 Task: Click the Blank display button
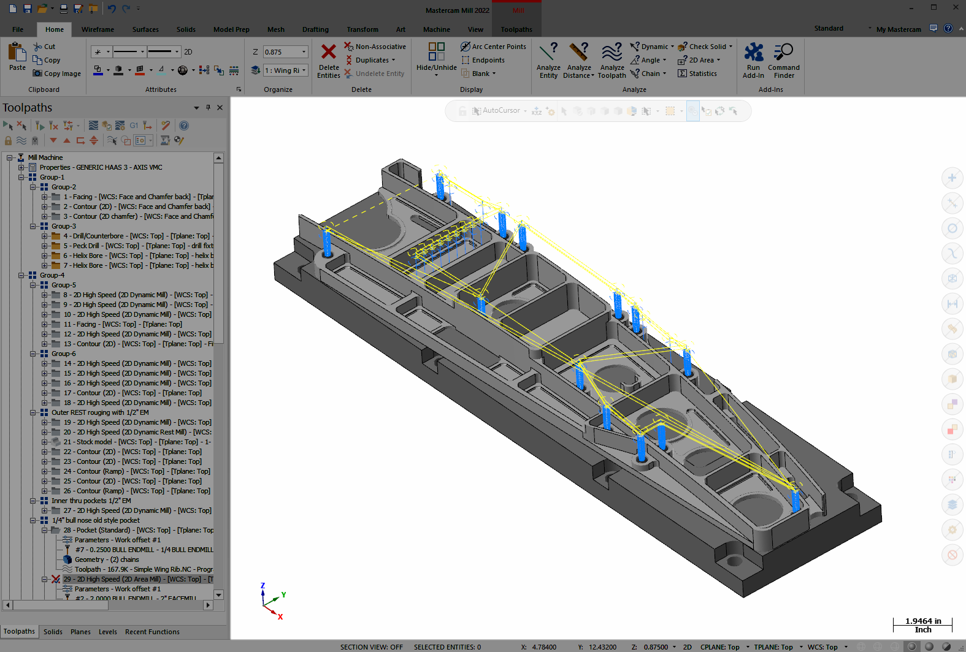(478, 74)
